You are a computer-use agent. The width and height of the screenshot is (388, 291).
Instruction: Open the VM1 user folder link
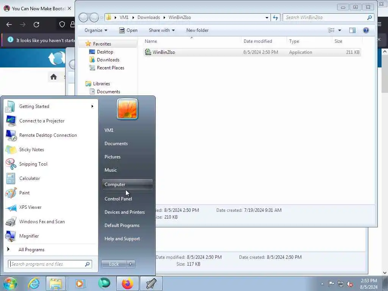coord(109,130)
